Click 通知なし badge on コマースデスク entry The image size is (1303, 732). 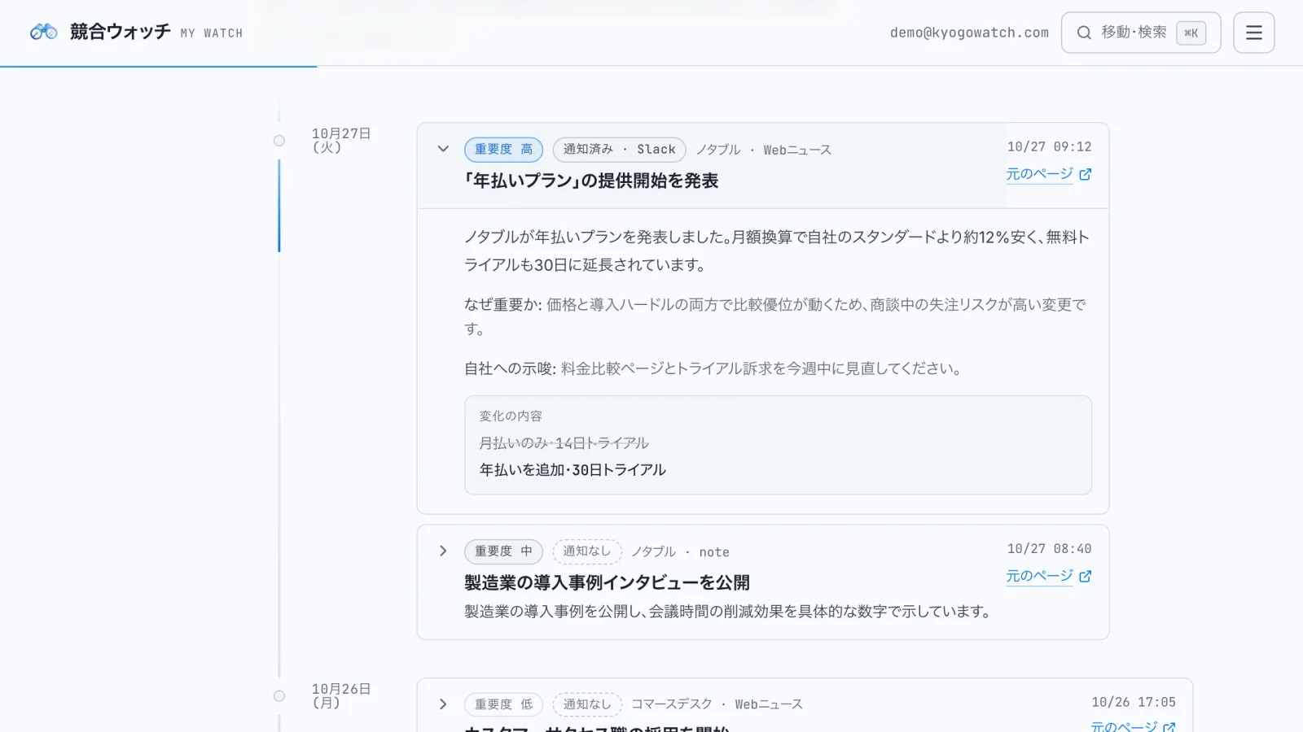click(x=587, y=704)
